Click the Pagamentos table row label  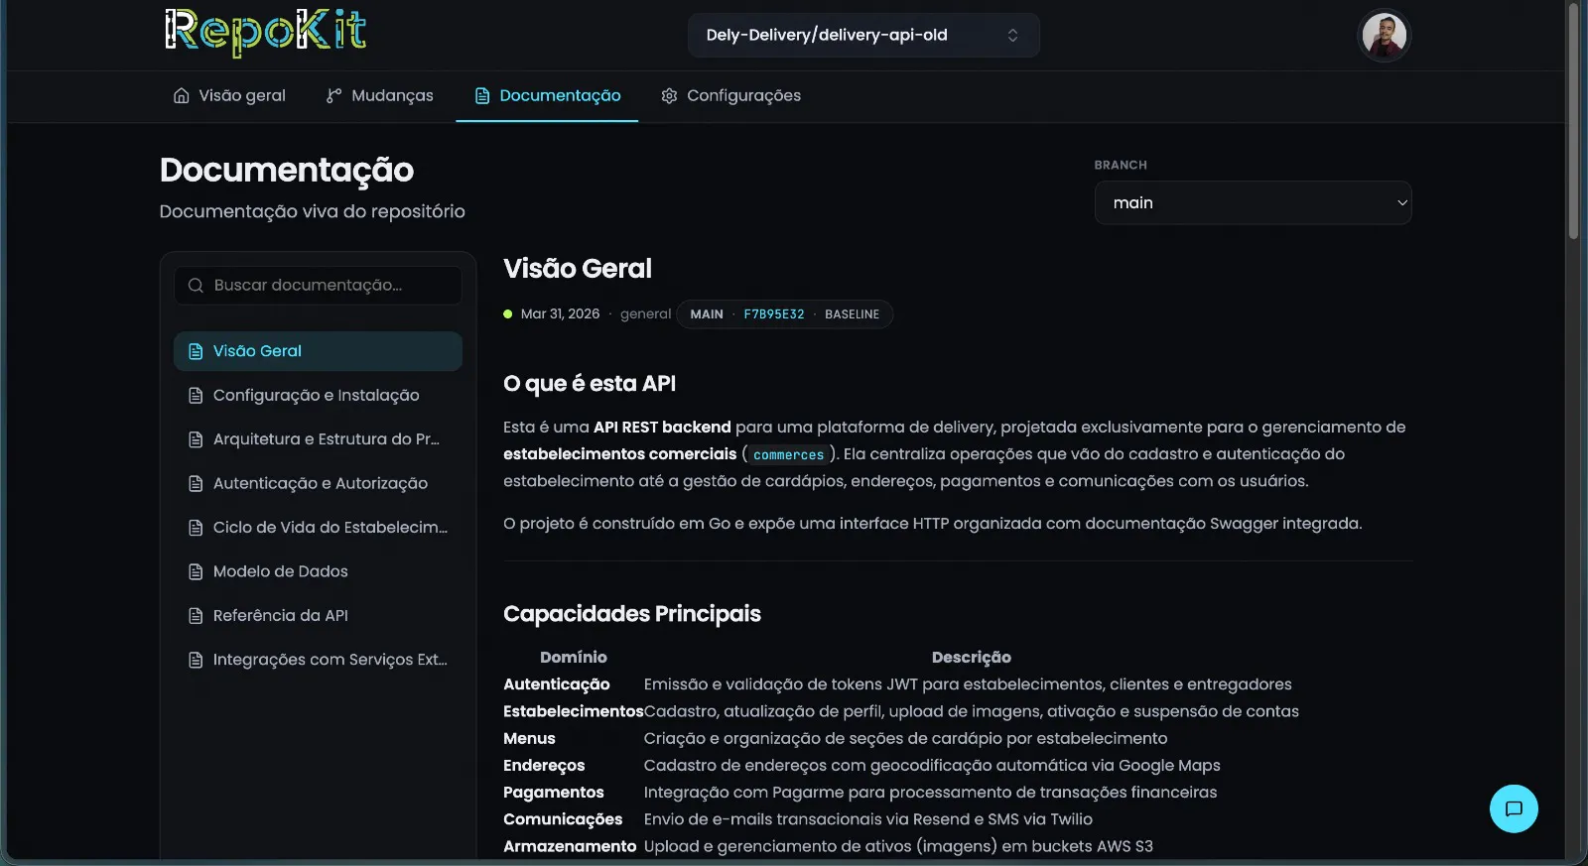click(x=554, y=793)
